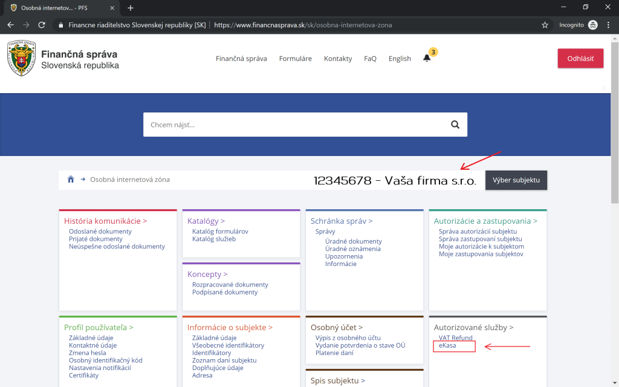
Task: Open Správa autorizácií subjektu link
Action: coord(478,232)
